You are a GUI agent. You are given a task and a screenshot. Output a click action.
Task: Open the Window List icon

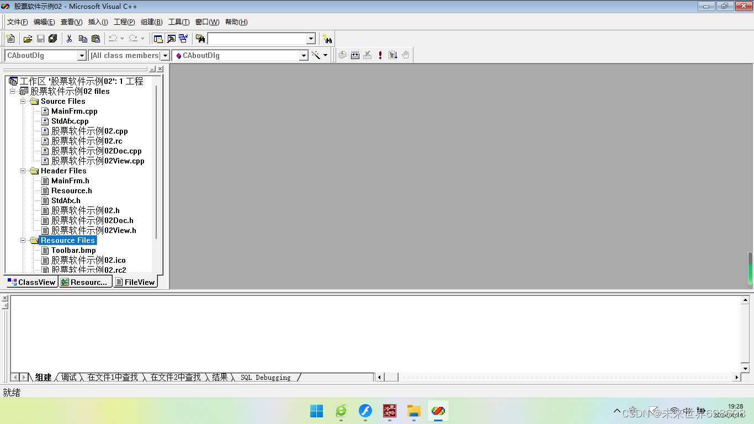tap(183, 39)
